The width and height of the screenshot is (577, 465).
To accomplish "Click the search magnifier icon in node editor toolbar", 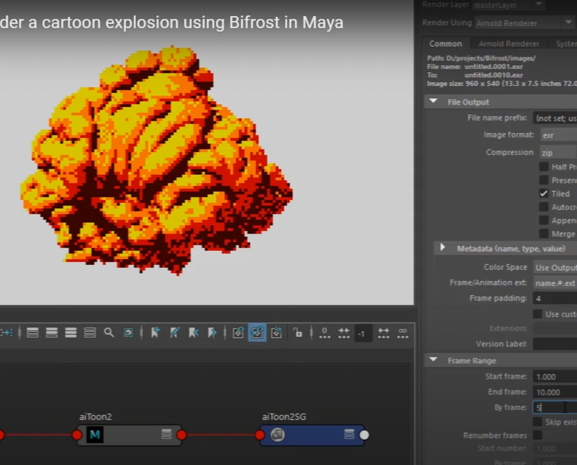I will point(109,333).
